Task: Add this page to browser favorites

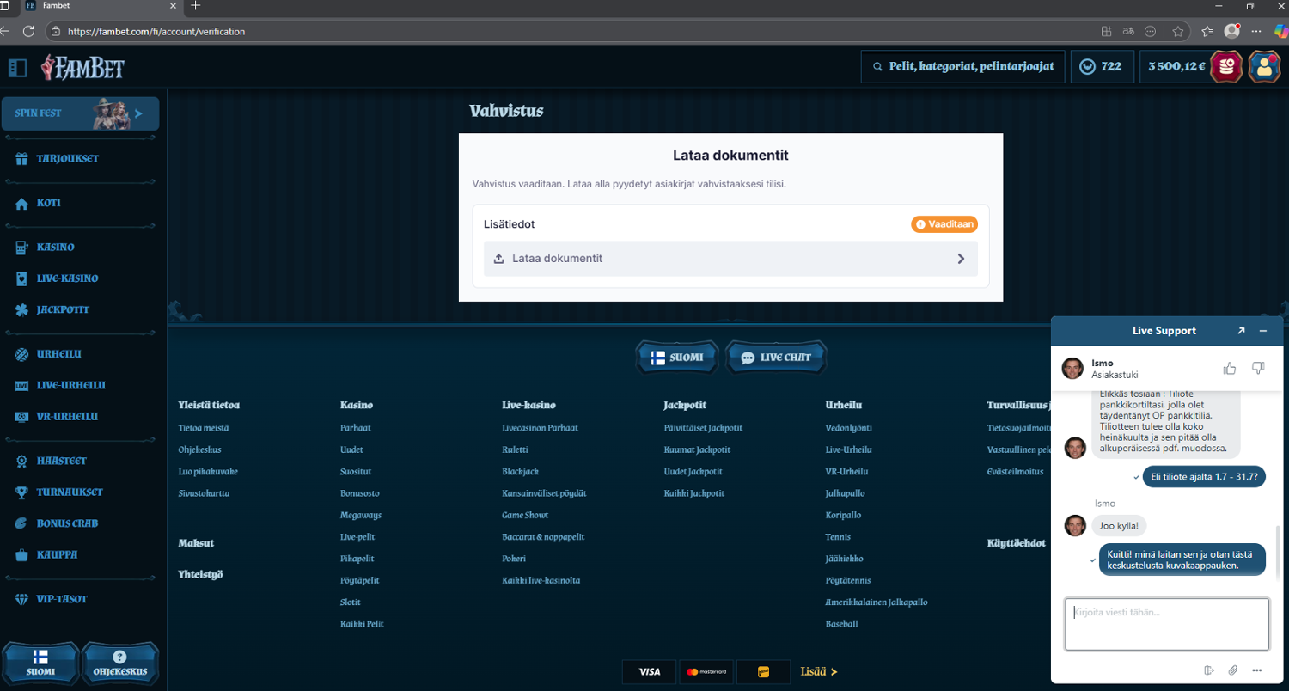Action: tap(1178, 31)
